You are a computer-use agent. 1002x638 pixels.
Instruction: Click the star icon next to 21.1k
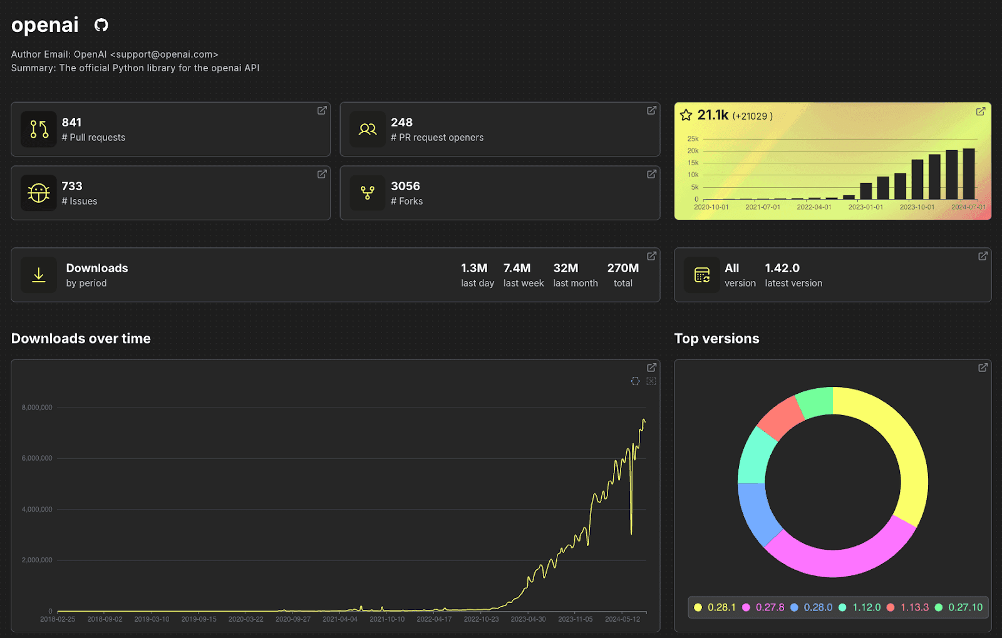click(686, 115)
